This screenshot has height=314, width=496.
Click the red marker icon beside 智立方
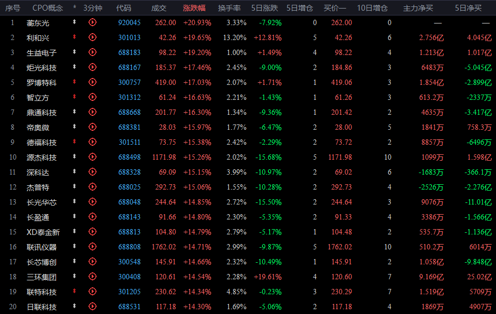(x=74, y=97)
